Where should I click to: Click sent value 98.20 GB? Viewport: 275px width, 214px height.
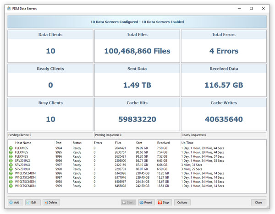coord(142,156)
